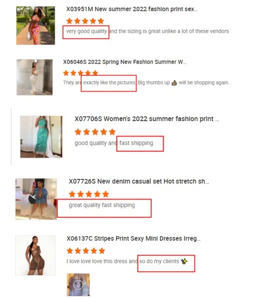Open the X07706S green print dress thumbnail

(x=41, y=137)
